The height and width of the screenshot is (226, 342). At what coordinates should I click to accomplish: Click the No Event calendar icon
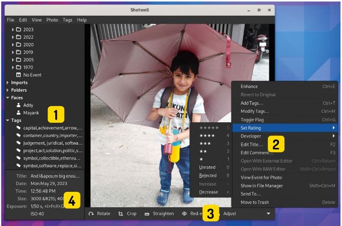click(x=19, y=75)
